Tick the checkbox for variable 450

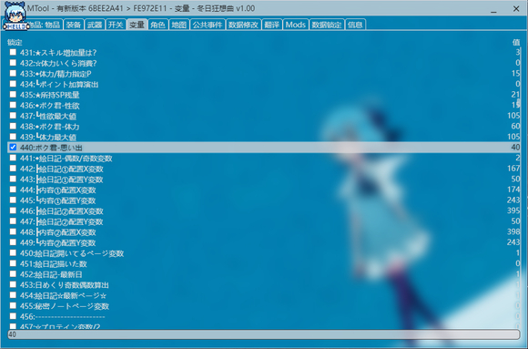(13, 253)
